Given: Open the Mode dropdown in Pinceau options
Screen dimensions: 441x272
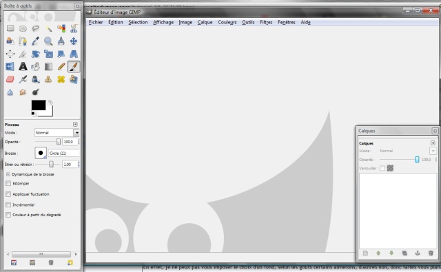Looking at the screenshot, I should pos(57,133).
